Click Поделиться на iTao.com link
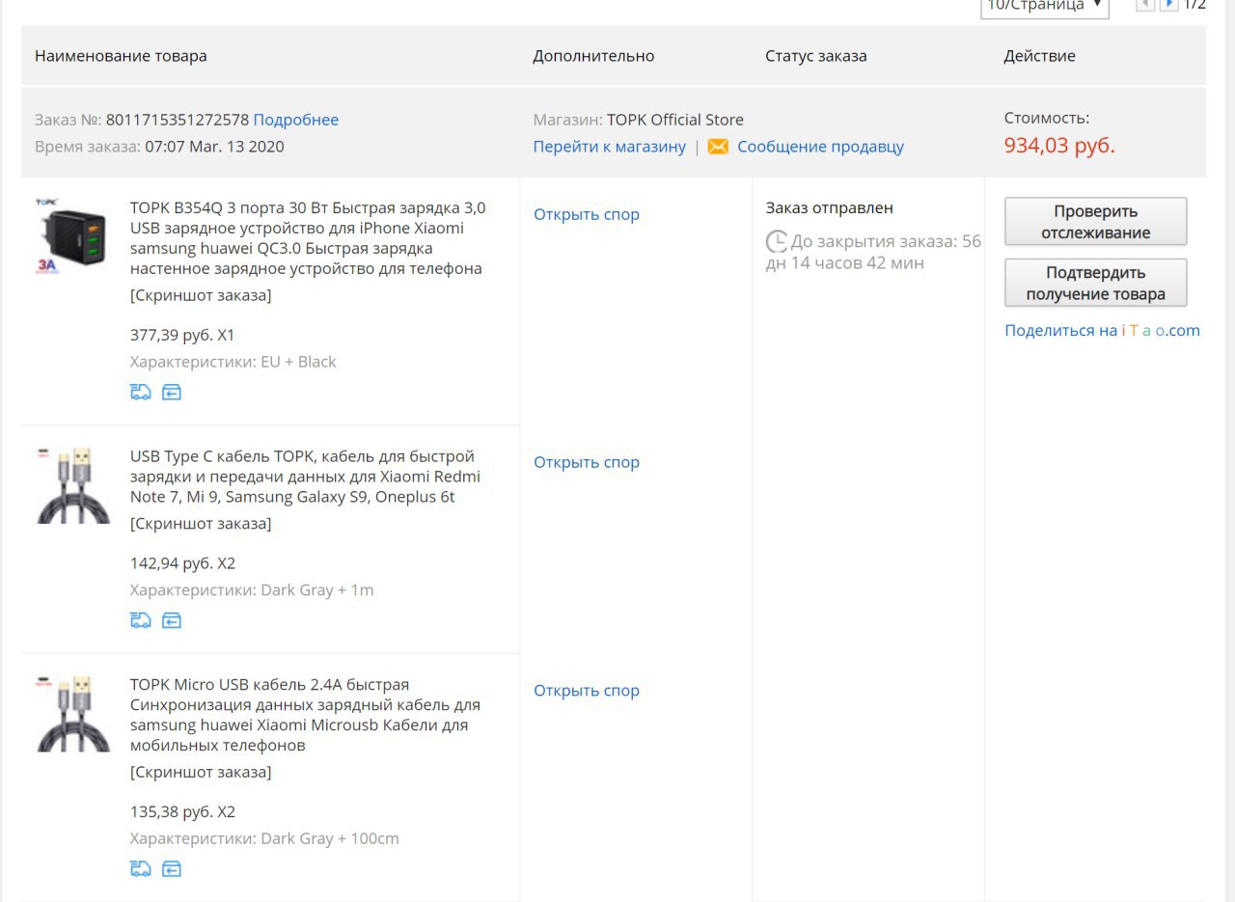 click(x=1102, y=330)
